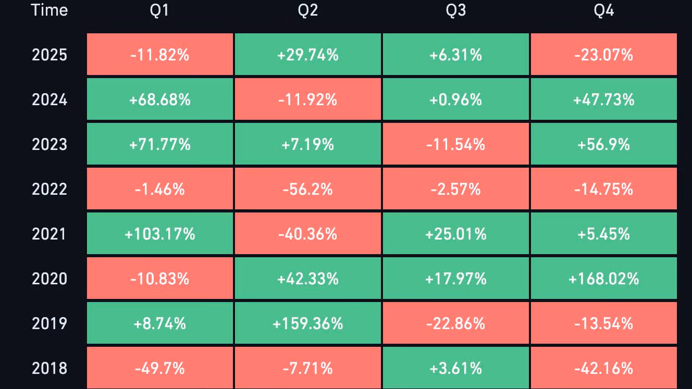Select the 2022 Q2 cell showing -56.2%
The image size is (692, 389).
pos(307,189)
